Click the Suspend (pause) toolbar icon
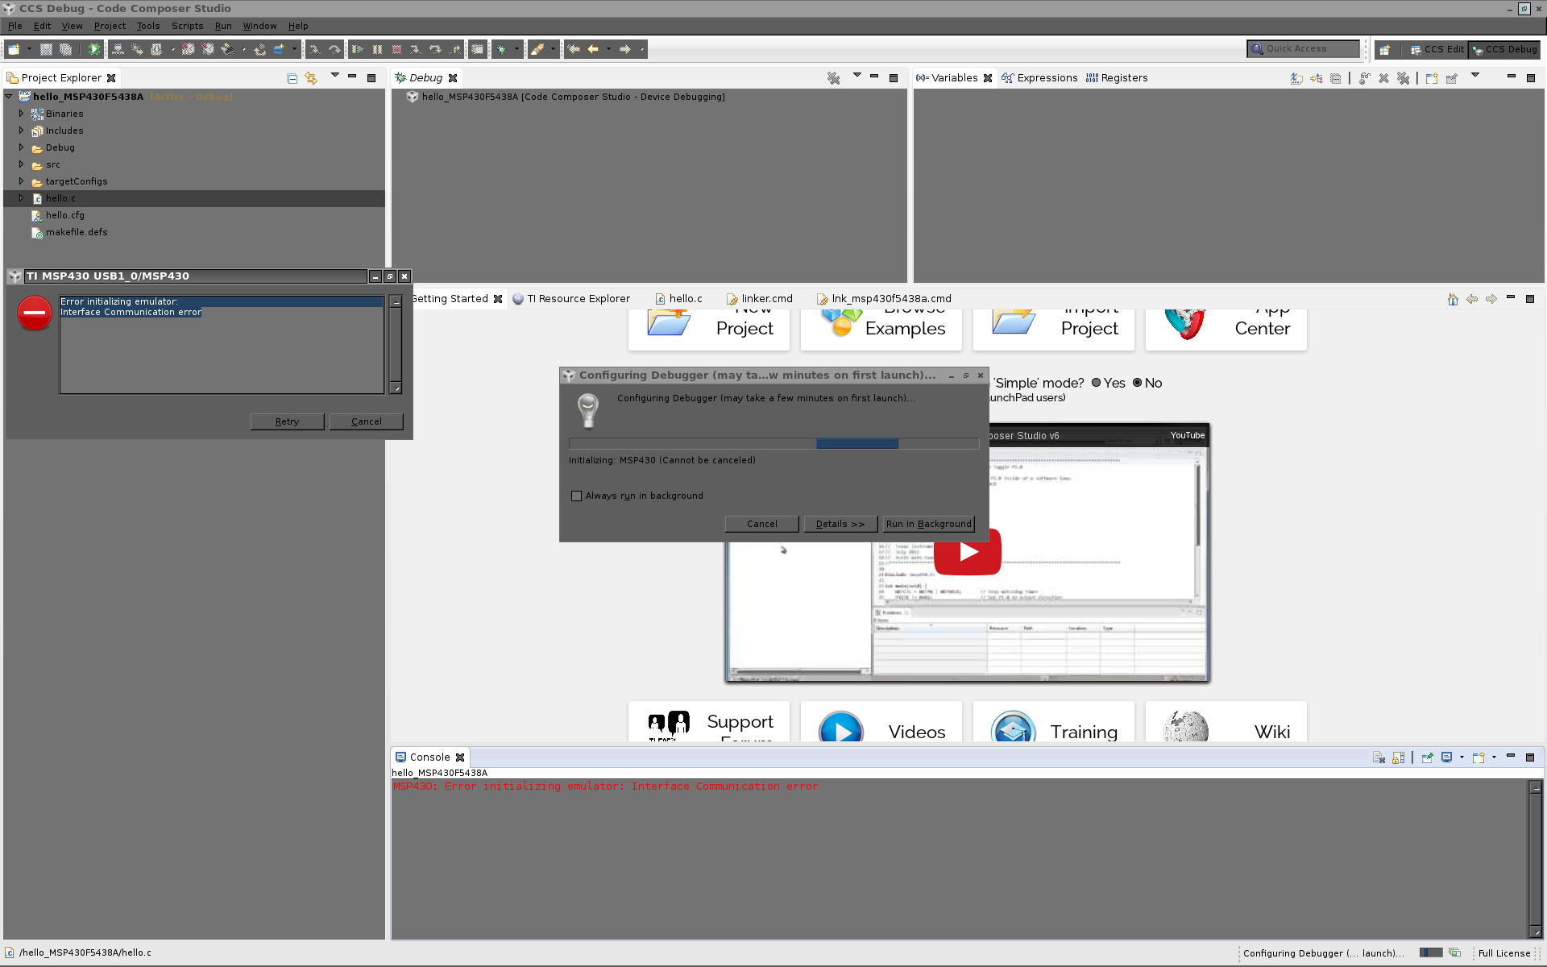This screenshot has width=1547, height=967. (377, 49)
